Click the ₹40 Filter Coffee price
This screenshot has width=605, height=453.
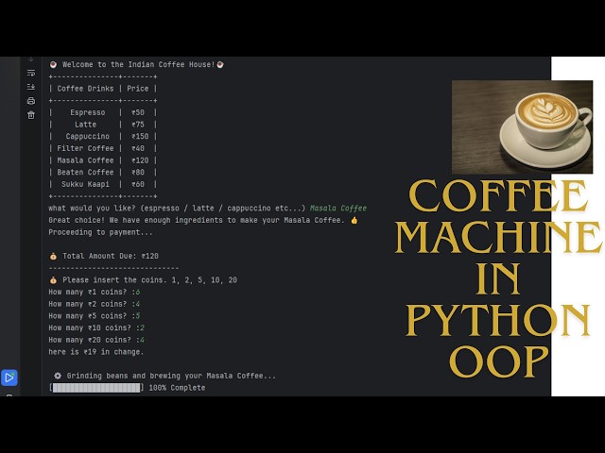(x=138, y=148)
